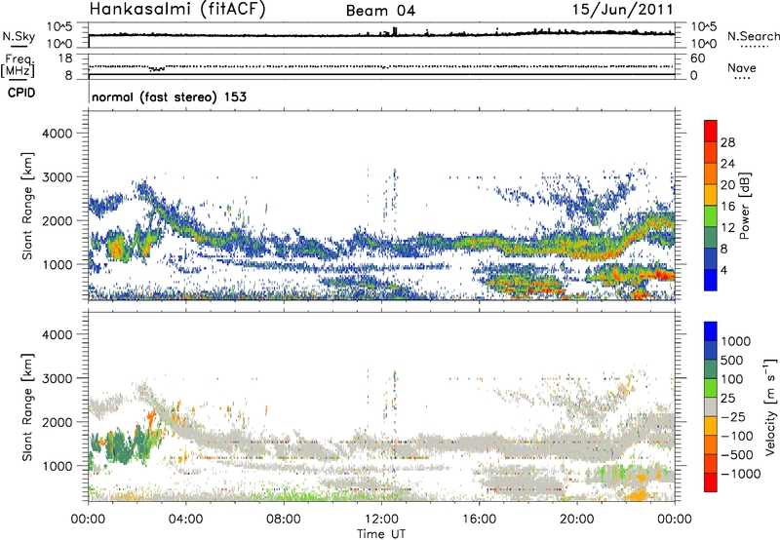
Task: Click inside the velocity plot panel
Action: [381, 406]
